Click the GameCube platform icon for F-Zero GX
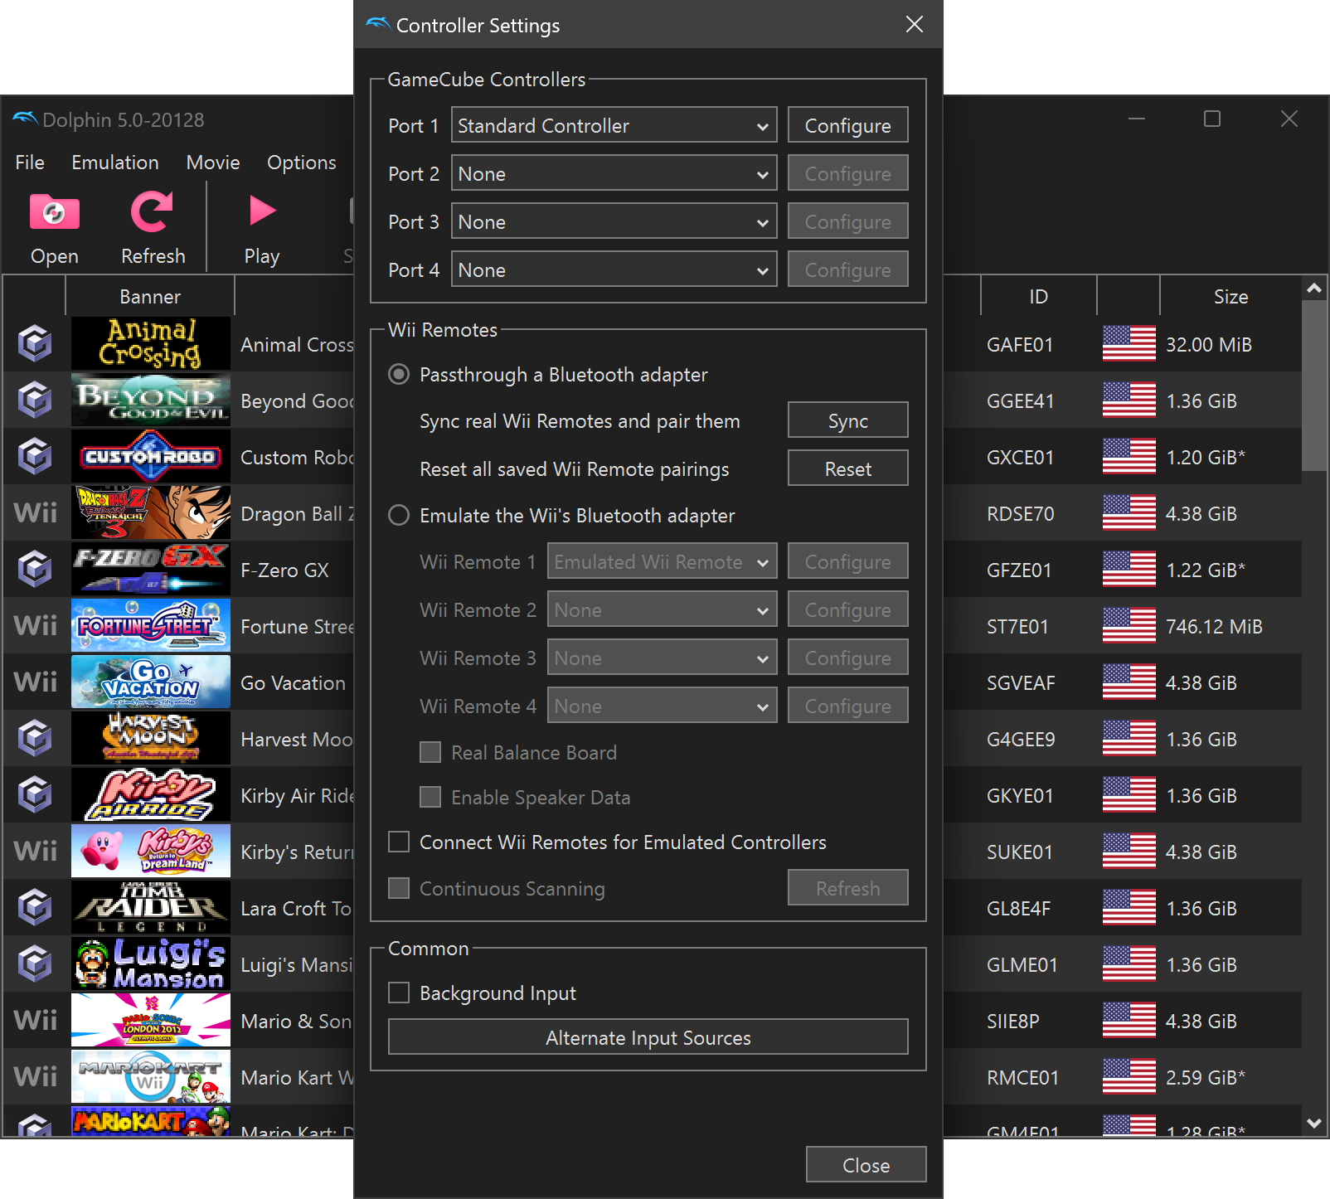Viewport: 1330px width, 1199px height. click(35, 569)
